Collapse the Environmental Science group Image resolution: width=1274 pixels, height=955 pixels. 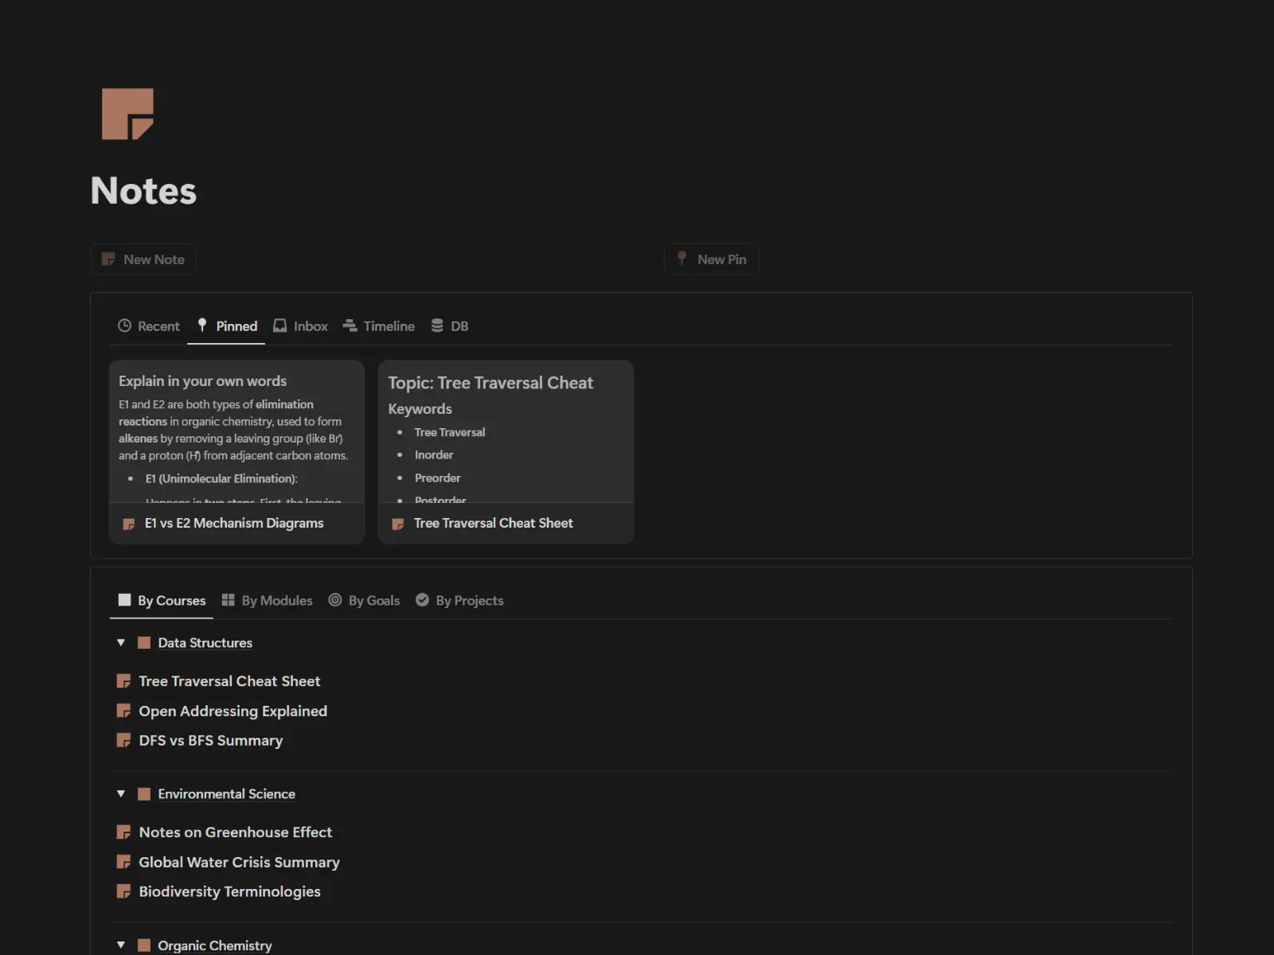121,794
